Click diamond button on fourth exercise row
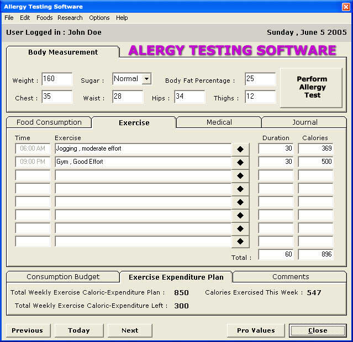This screenshot has height=342, width=353. 240,189
